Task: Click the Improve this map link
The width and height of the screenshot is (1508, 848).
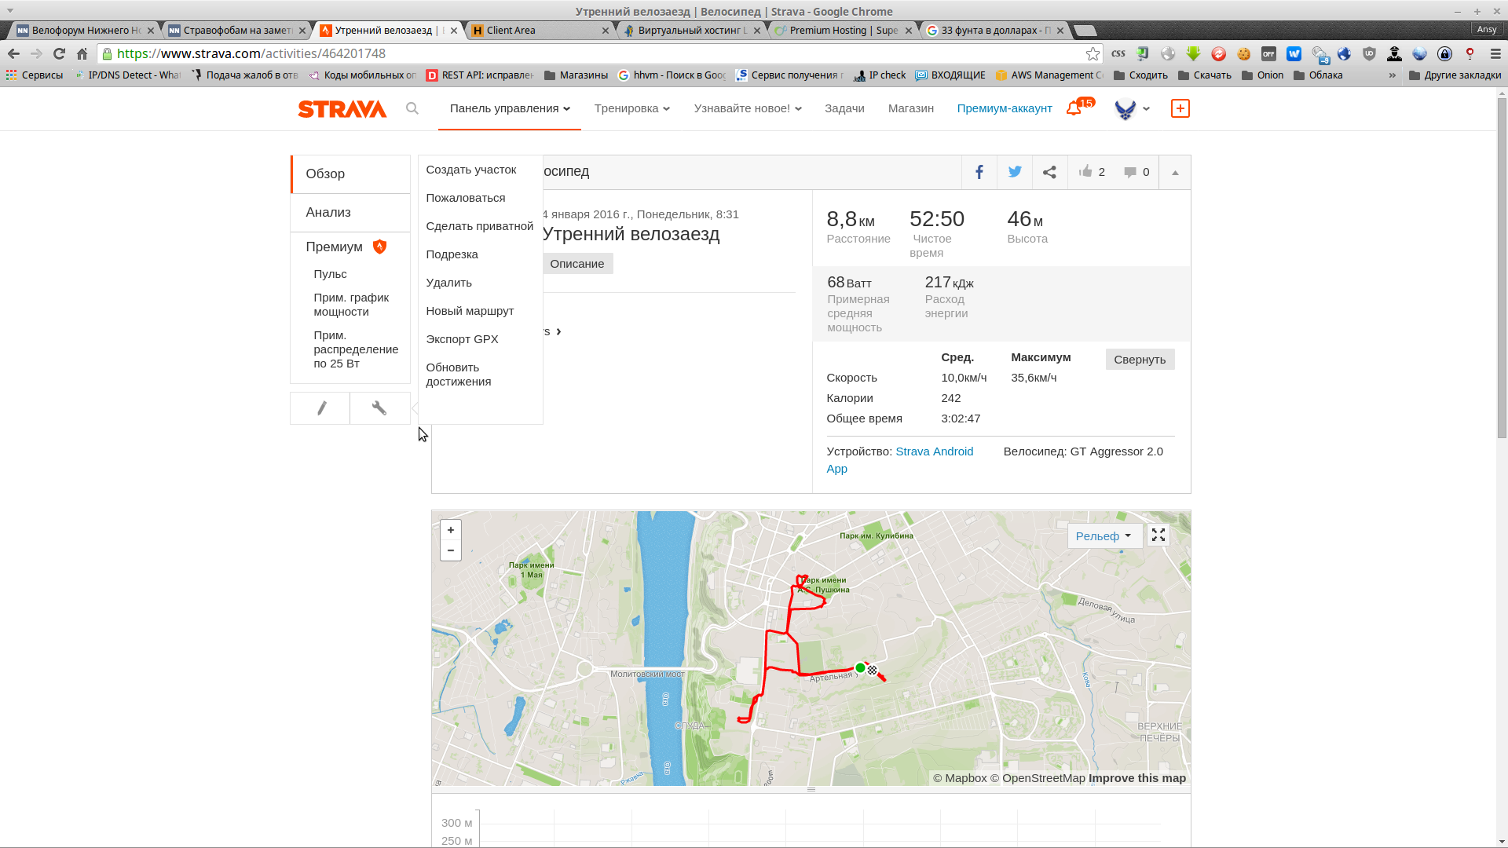Action: pyautogui.click(x=1137, y=778)
